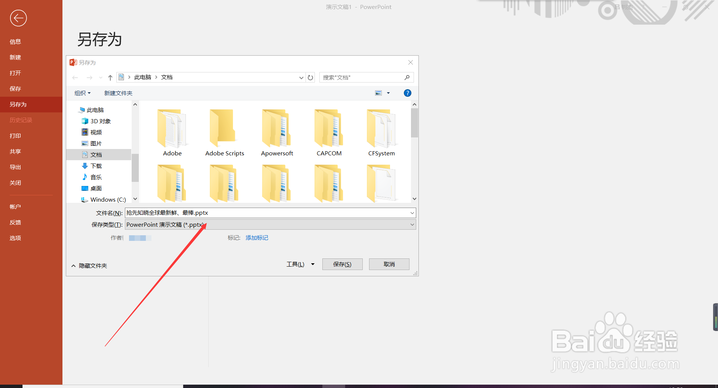Image resolution: width=718 pixels, height=388 pixels.
Task: Refresh the folder view
Action: [x=310, y=78]
